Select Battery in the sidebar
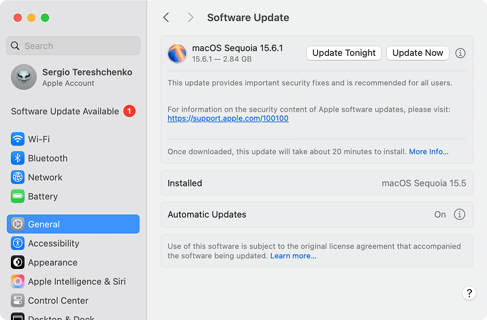The image size is (487, 320). 74,196
